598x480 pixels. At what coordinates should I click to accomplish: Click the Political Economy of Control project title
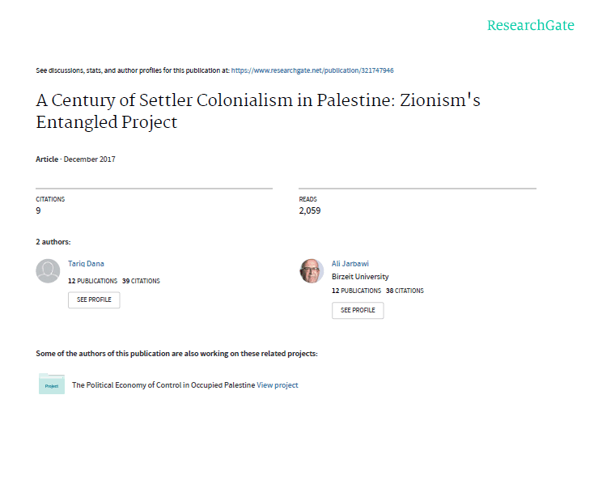163,385
